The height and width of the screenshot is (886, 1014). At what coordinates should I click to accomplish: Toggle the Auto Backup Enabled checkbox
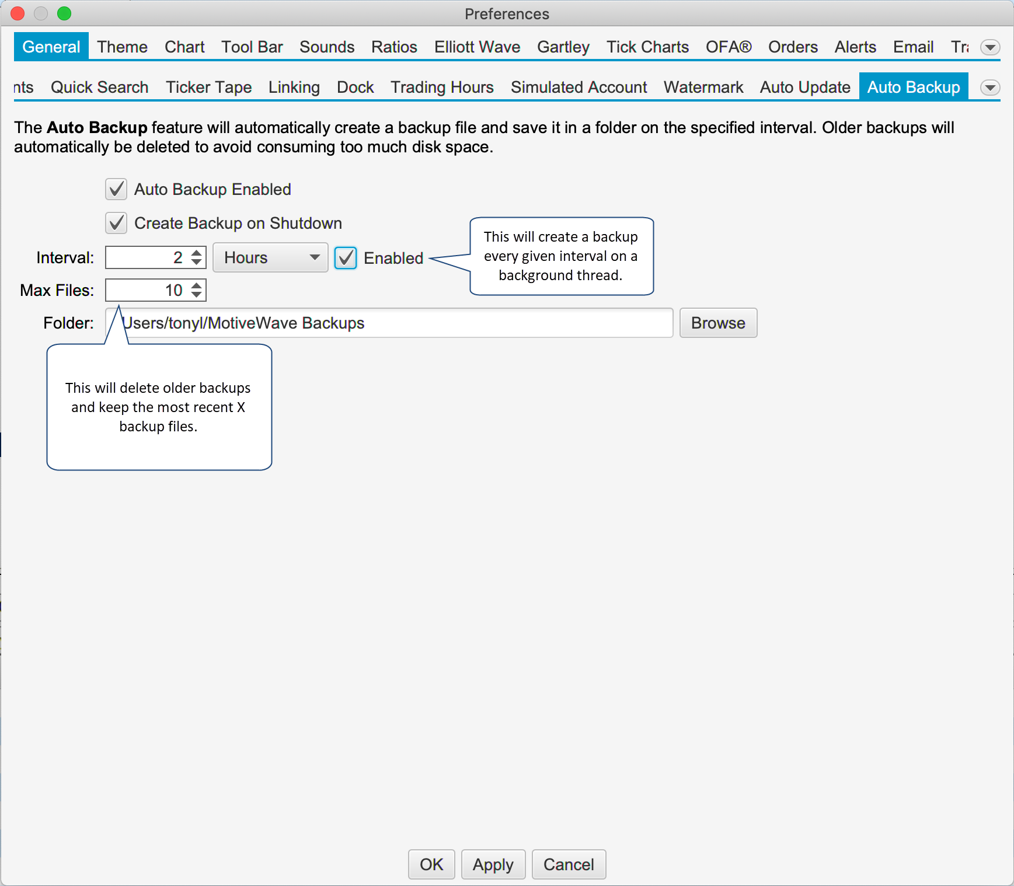(x=116, y=189)
